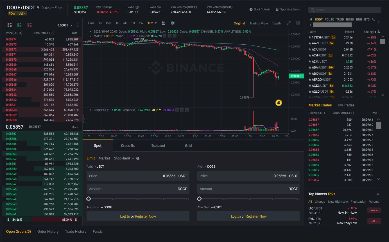Open the 30m interval dropdown
Image resolution: width=389 pixels, height=242 pixels.
(152, 23)
